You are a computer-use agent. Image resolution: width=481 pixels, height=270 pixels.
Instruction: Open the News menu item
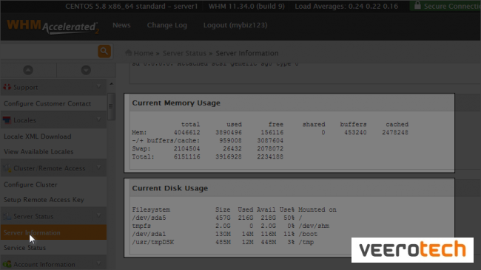[121, 25]
